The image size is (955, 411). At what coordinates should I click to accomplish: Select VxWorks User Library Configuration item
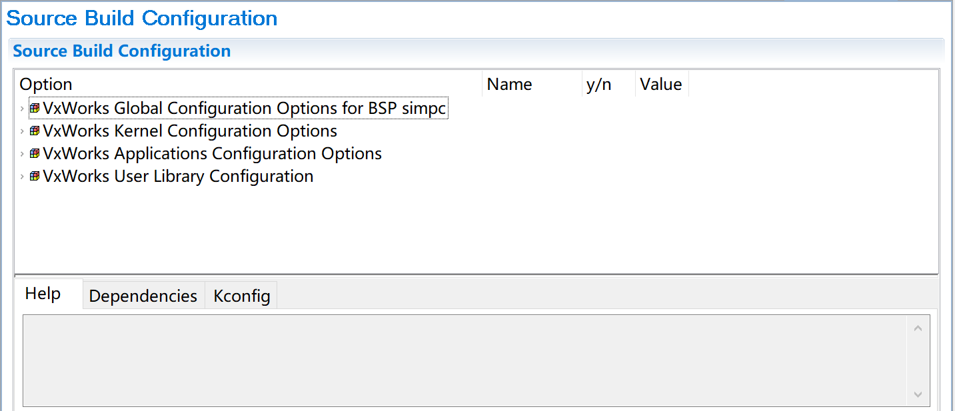[178, 176]
